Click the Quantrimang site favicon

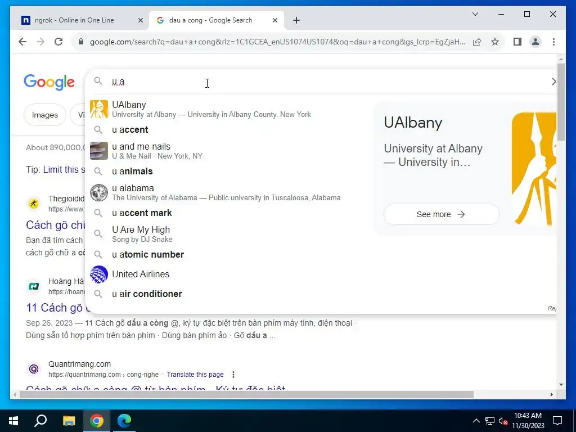(x=34, y=369)
